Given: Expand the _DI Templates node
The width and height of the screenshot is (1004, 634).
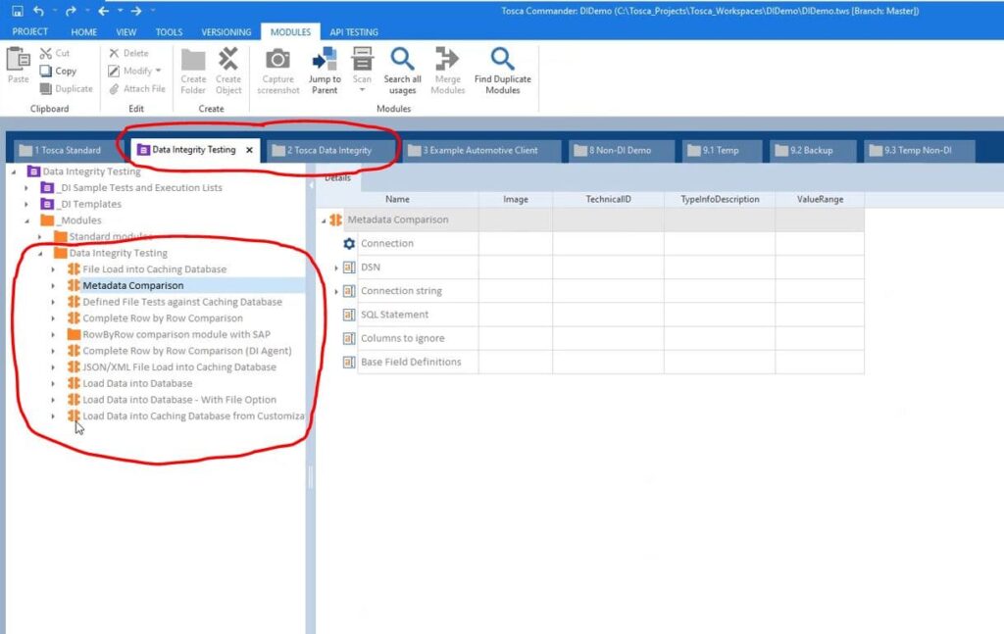Looking at the screenshot, I should (x=26, y=205).
